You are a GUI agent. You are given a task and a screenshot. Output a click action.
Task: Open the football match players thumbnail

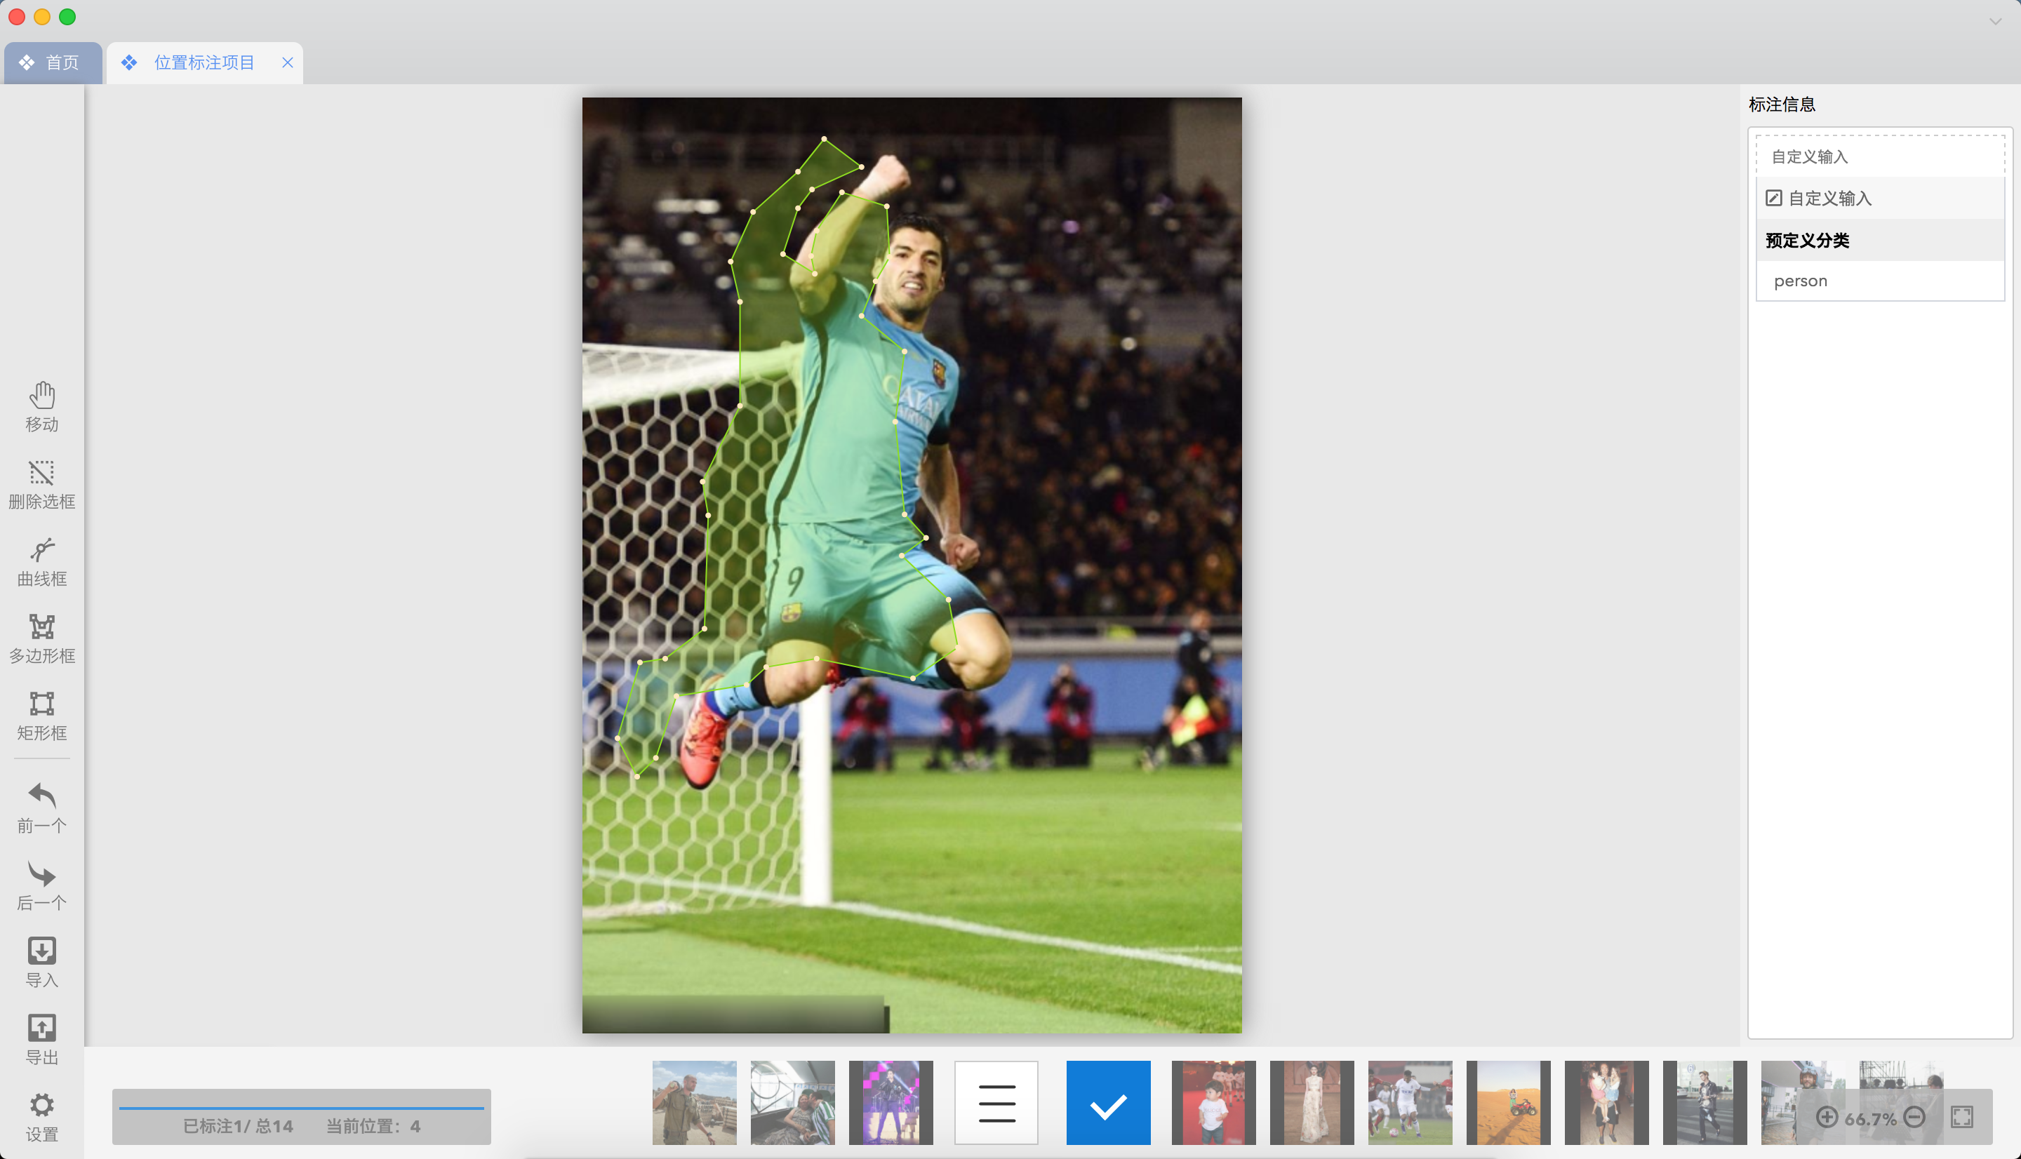point(1410,1102)
